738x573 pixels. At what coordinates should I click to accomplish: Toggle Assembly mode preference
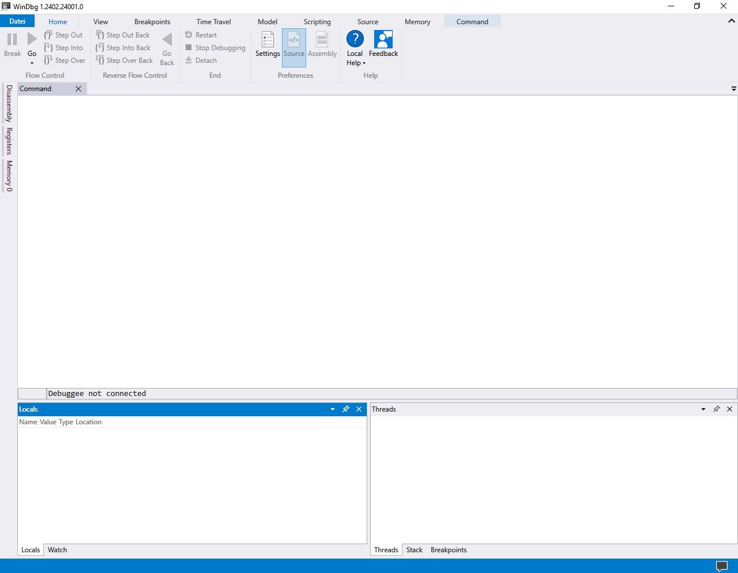click(322, 44)
